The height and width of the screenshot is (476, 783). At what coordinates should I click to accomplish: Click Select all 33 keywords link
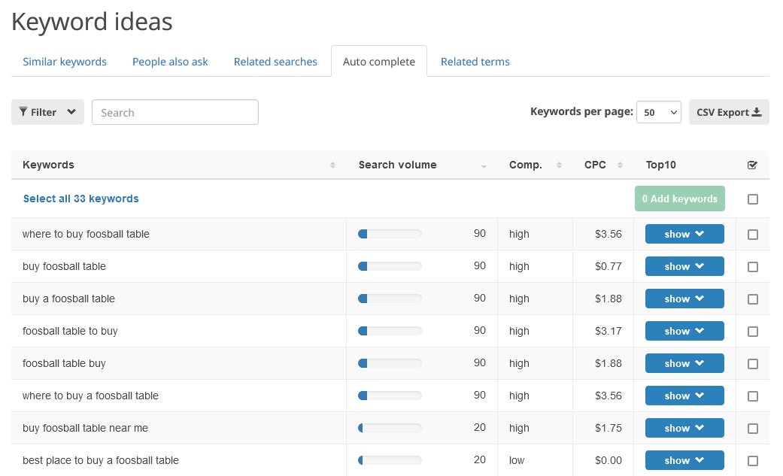pos(81,199)
